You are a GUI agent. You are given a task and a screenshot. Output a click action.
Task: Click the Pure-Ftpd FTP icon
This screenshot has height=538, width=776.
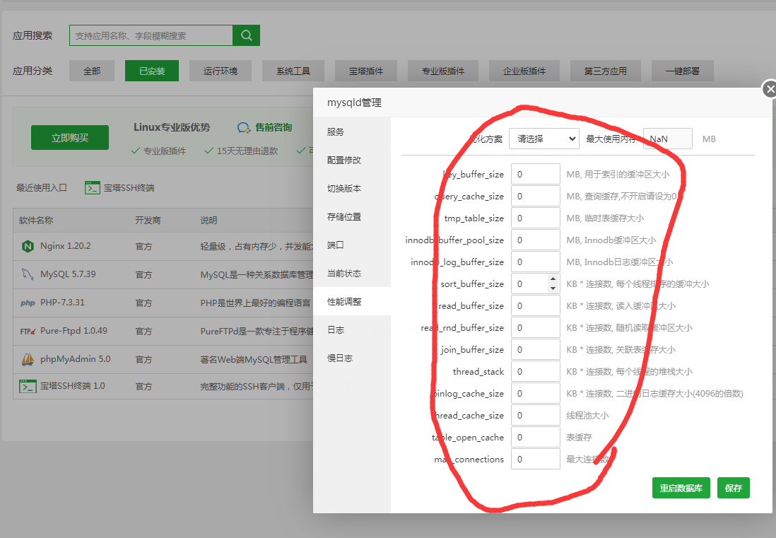(x=28, y=331)
